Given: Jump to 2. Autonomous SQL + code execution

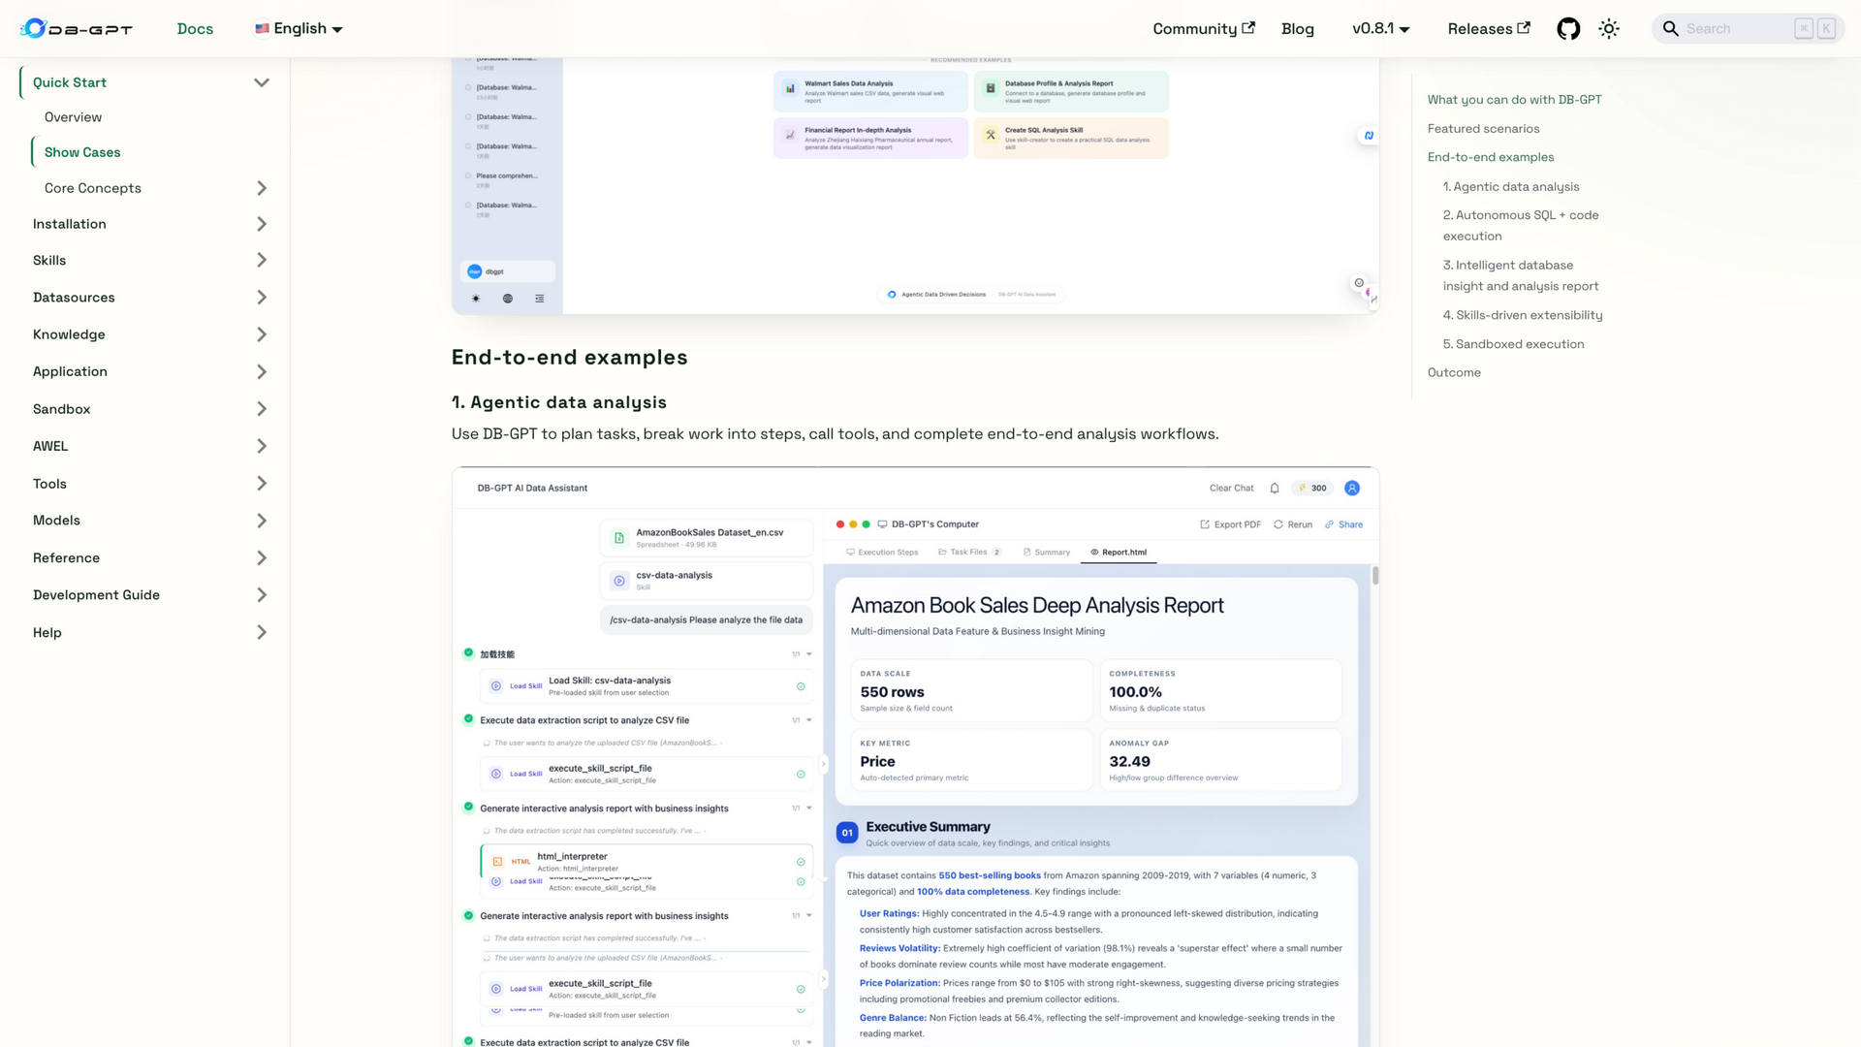Looking at the screenshot, I should pos(1521,226).
